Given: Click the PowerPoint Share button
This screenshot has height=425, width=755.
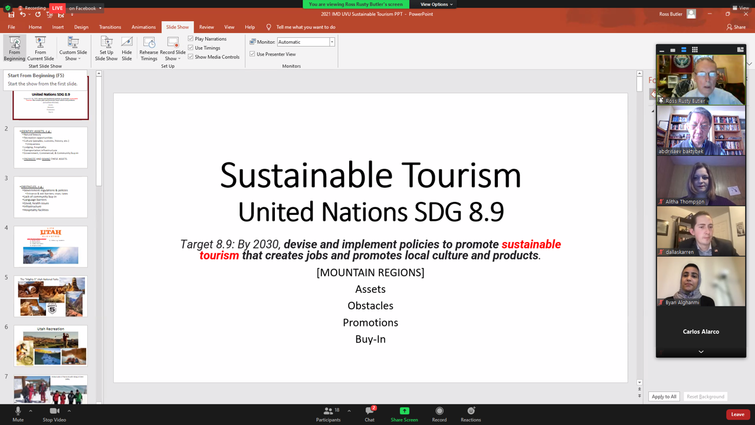Looking at the screenshot, I should tap(736, 27).
